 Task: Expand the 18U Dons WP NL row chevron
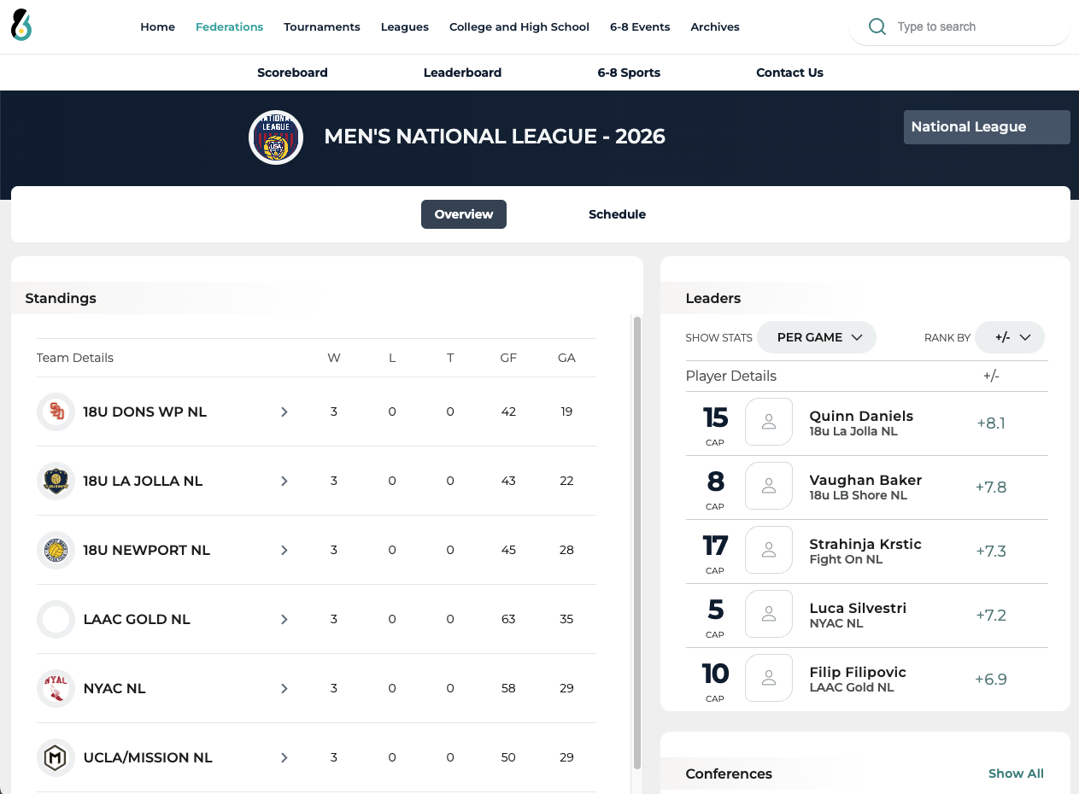[x=284, y=412]
